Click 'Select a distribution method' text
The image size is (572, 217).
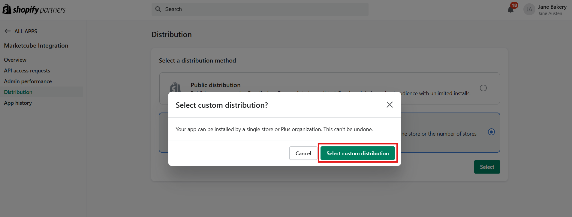click(x=197, y=60)
